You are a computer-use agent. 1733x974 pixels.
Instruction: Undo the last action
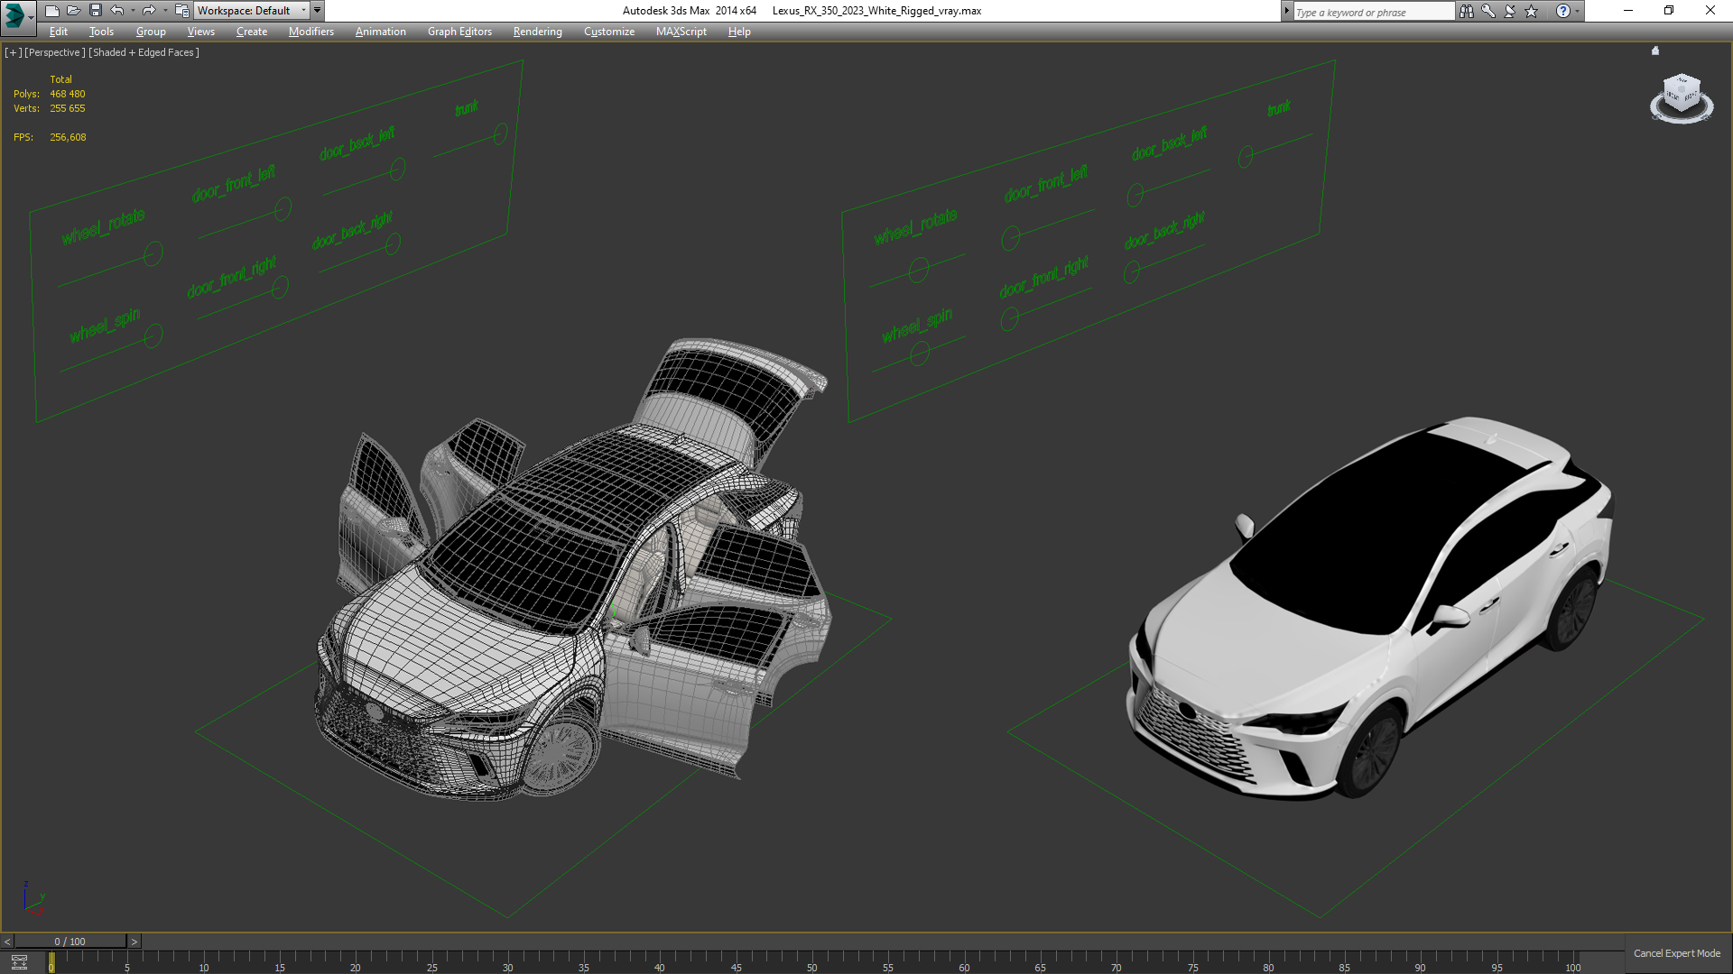(116, 11)
